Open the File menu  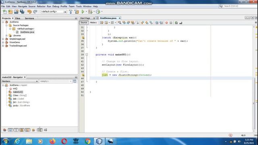pyautogui.click(x=3, y=6)
